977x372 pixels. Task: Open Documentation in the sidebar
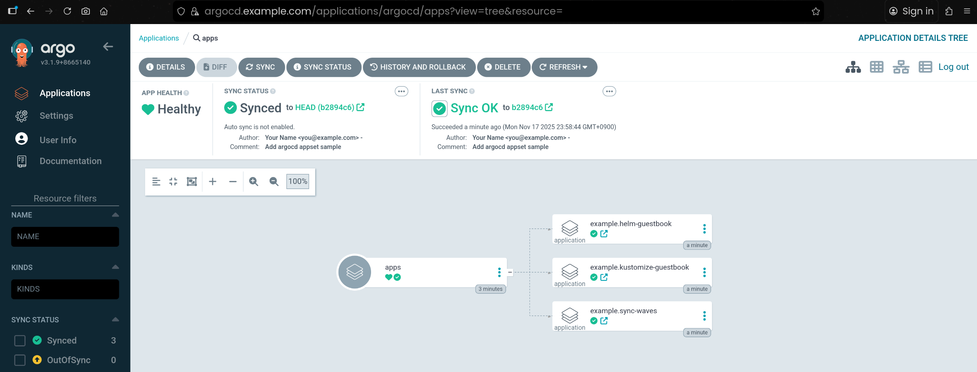[70, 161]
